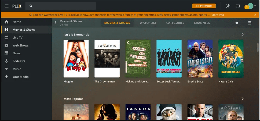Screen dimensions: 260x121
Task: Switch to grid view icon
Action: point(249,23)
